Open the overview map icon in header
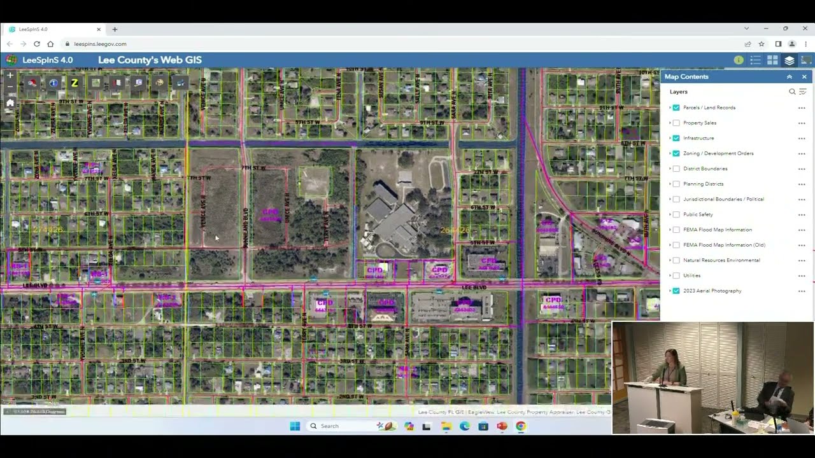The image size is (815, 458). pyautogui.click(x=806, y=60)
